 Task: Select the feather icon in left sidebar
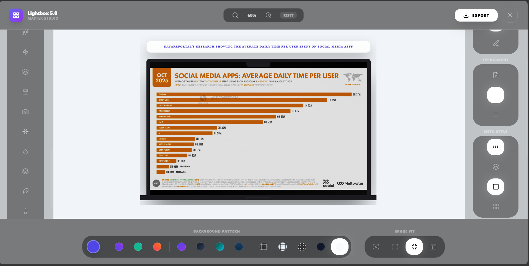click(x=25, y=191)
